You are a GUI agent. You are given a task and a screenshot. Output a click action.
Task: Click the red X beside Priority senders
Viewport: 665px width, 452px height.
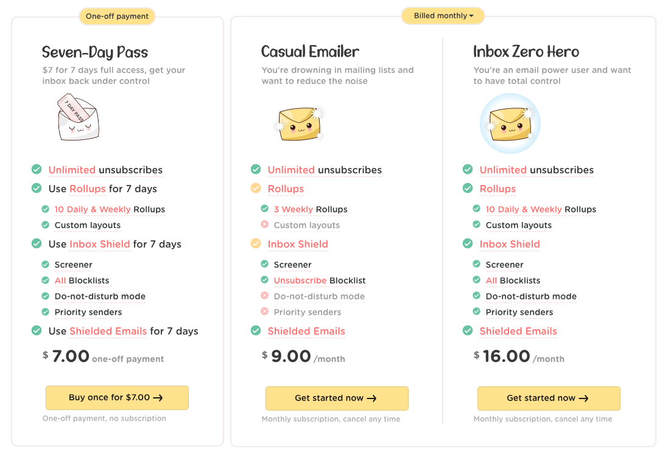coord(264,311)
